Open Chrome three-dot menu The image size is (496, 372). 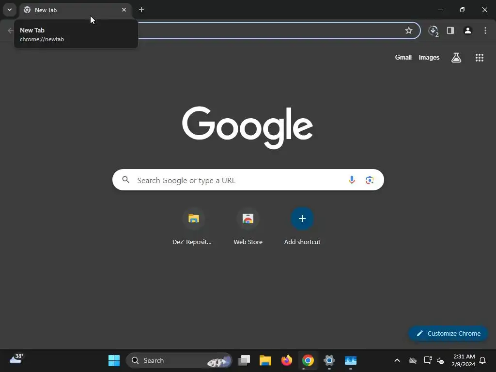(x=485, y=31)
